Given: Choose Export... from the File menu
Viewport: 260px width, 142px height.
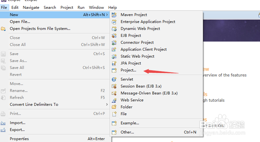Looking at the screenshot, I should pos(17,130).
